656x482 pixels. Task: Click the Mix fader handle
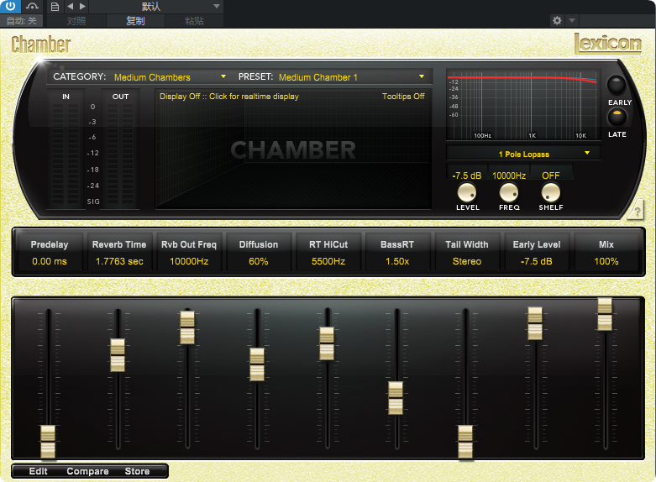coord(605,314)
